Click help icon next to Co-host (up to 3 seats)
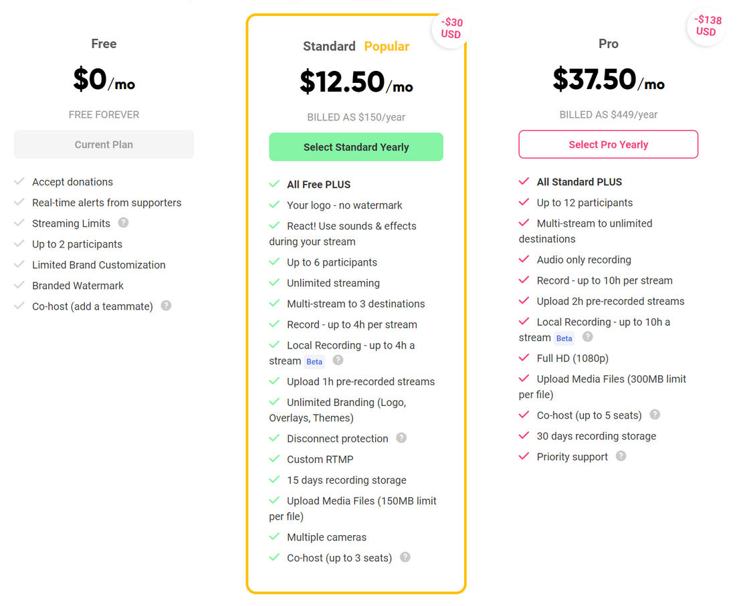The height and width of the screenshot is (606, 741). pos(405,557)
